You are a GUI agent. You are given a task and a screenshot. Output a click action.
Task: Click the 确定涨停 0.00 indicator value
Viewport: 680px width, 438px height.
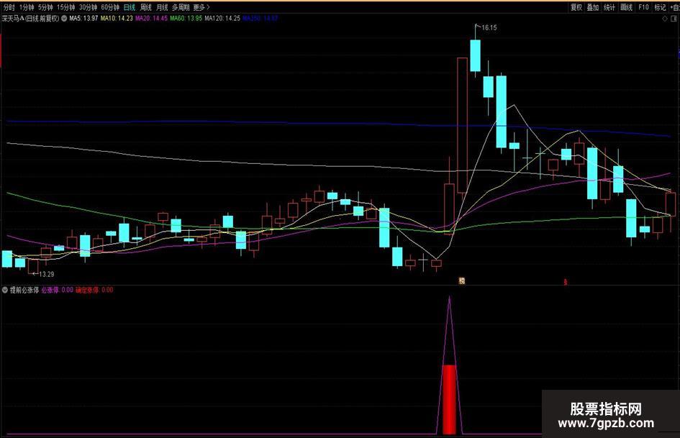[x=94, y=290]
